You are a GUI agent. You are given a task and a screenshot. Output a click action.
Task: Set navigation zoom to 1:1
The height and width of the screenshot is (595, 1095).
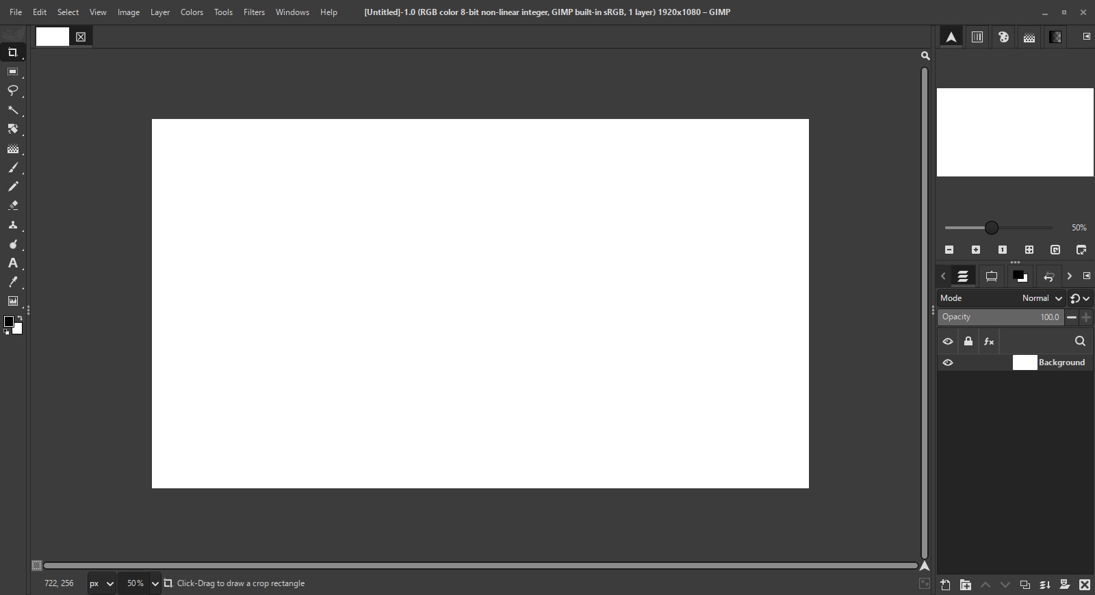[x=1003, y=250]
